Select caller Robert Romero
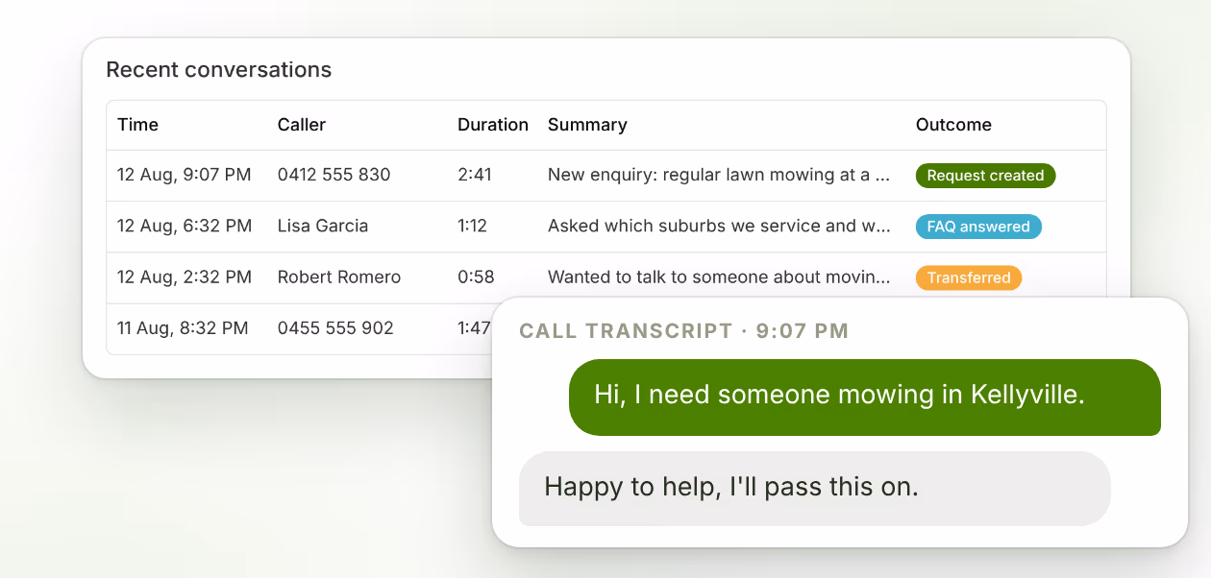The image size is (1211, 578). [339, 277]
